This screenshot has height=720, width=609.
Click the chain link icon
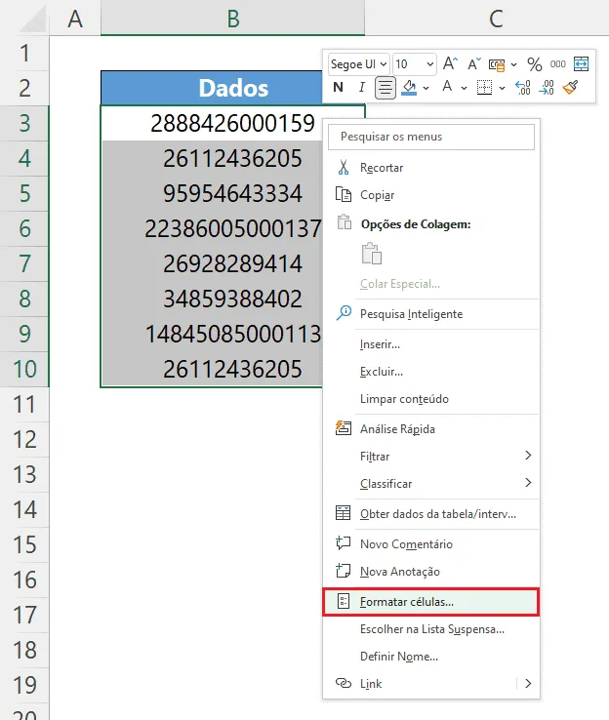[x=344, y=683]
